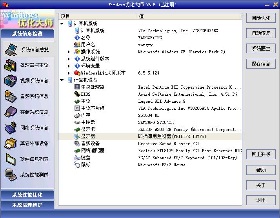The image size is (280, 218).
Task: Open 网络系统信息 sidebar icon
Action: coord(11,127)
